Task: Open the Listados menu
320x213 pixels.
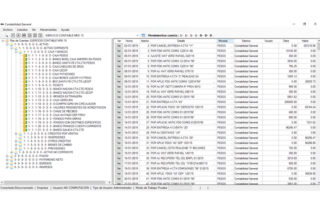Action: tap(22, 30)
